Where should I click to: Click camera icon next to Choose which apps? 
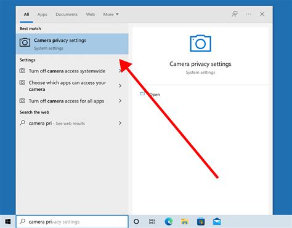(x=22, y=82)
